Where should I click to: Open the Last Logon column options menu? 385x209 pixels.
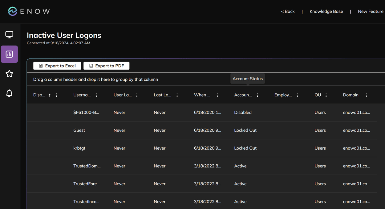coord(177,95)
